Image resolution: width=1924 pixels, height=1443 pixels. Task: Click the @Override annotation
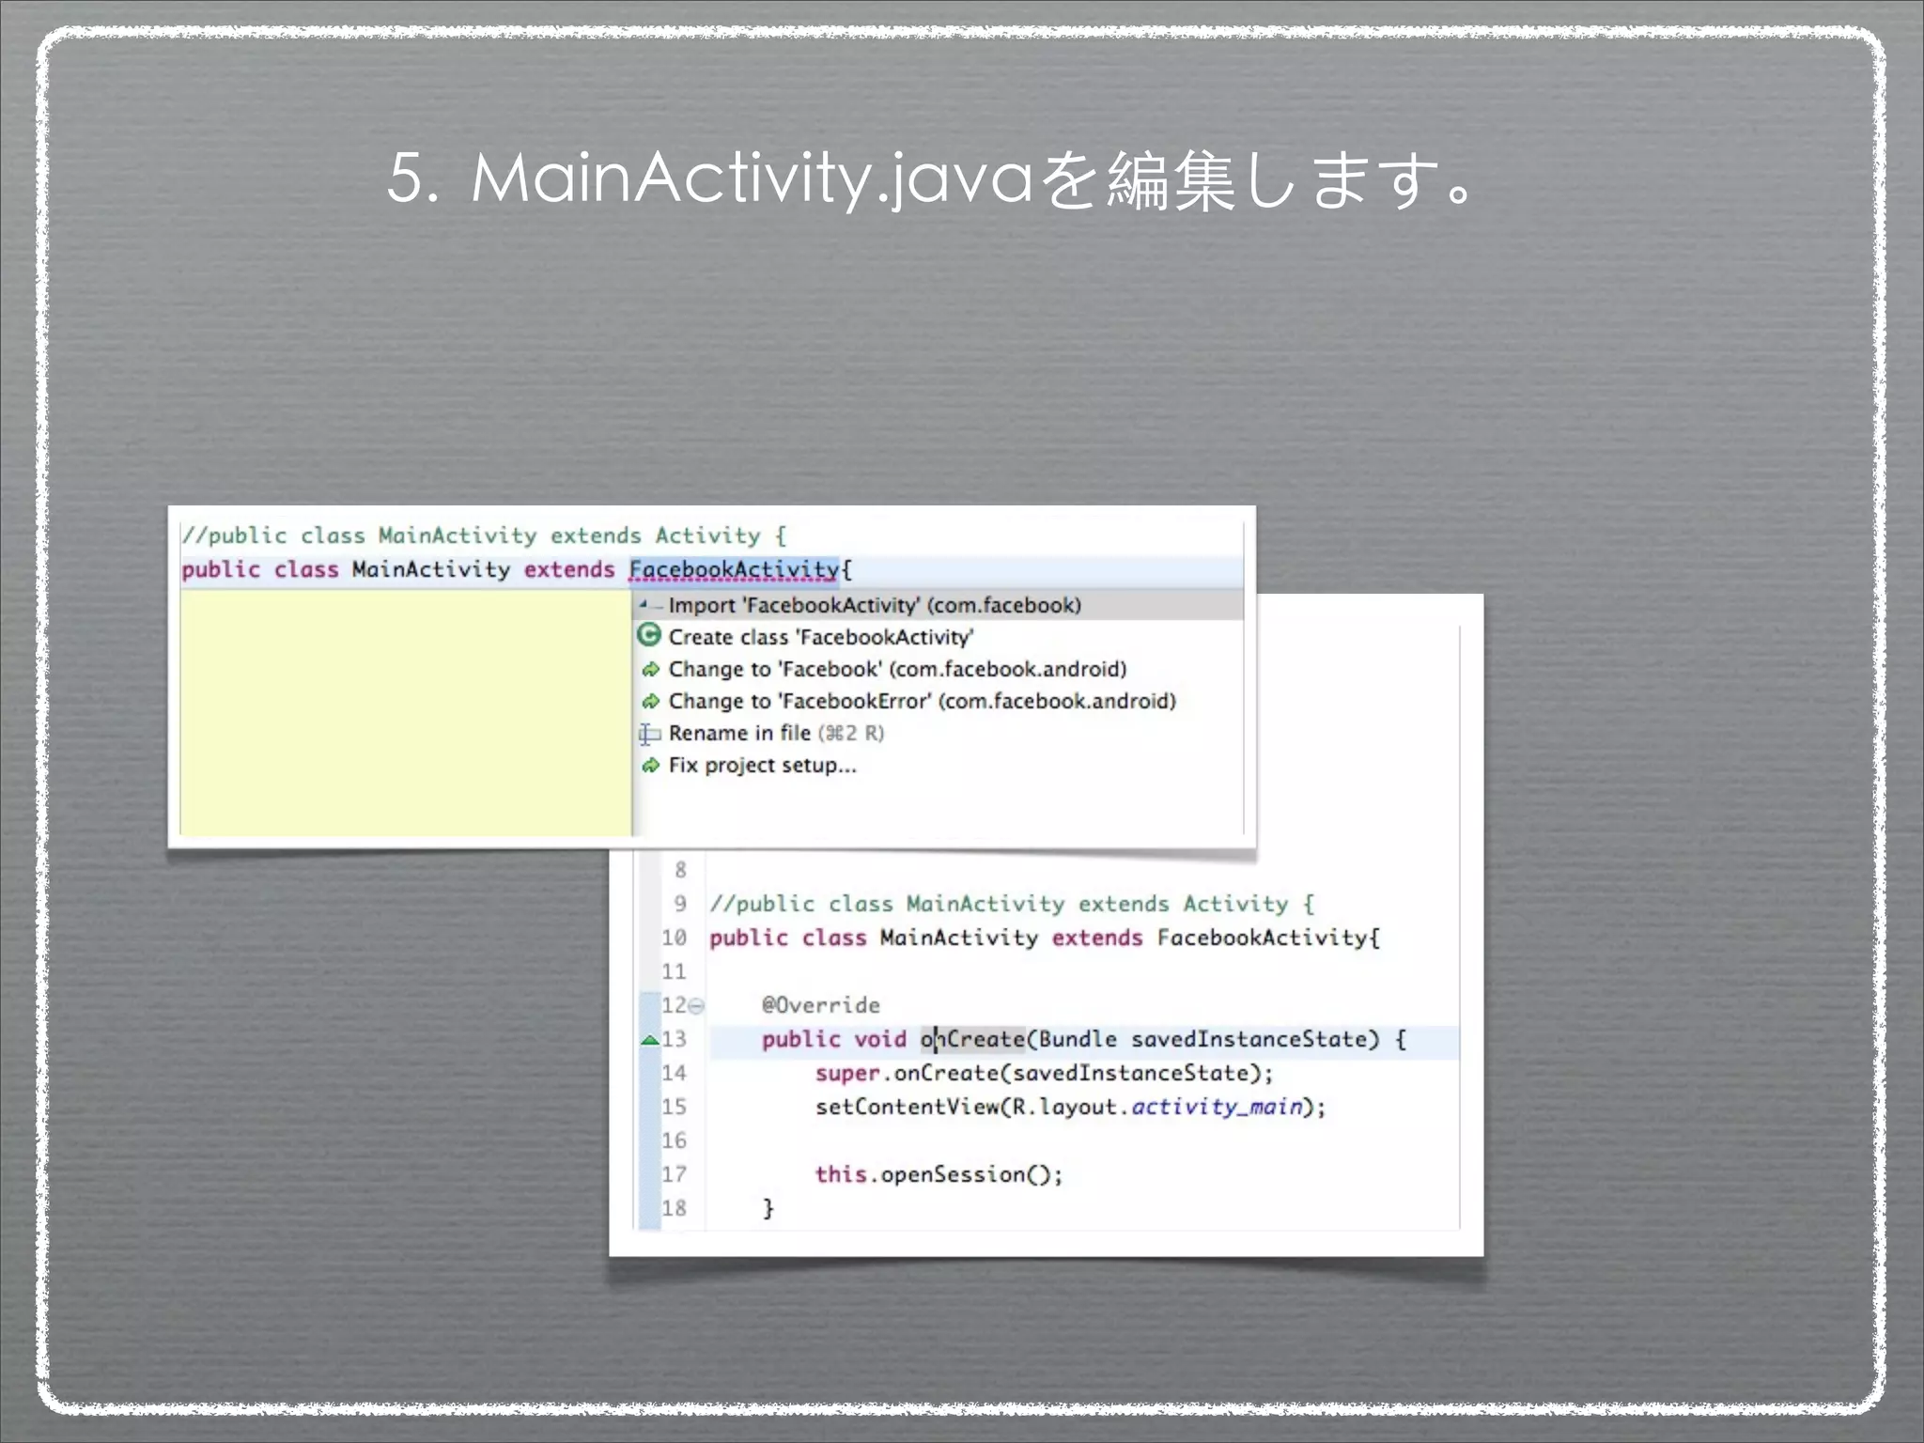point(821,1005)
